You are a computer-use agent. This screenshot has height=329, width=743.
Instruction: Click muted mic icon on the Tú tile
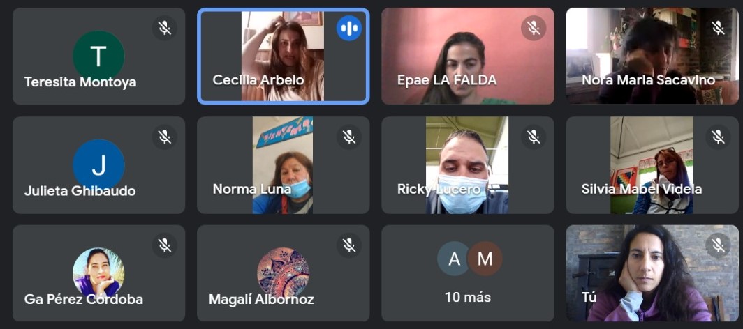click(718, 245)
